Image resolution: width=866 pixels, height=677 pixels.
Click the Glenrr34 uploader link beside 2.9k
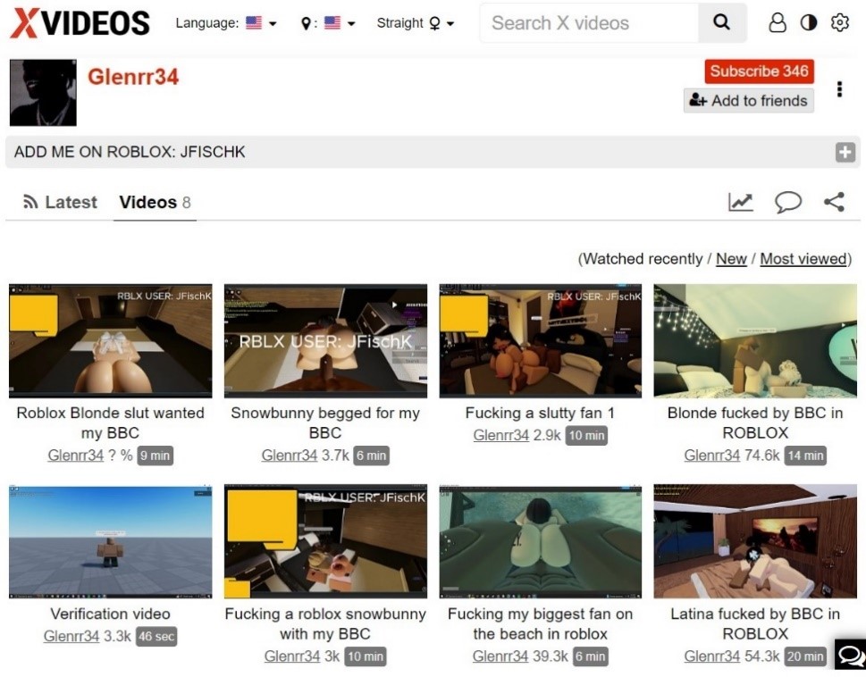pos(501,435)
